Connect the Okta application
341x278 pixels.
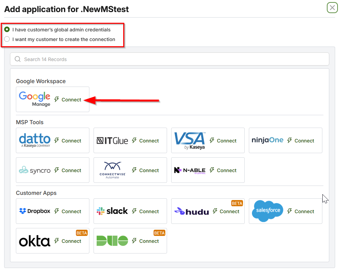pyautogui.click(x=68, y=241)
